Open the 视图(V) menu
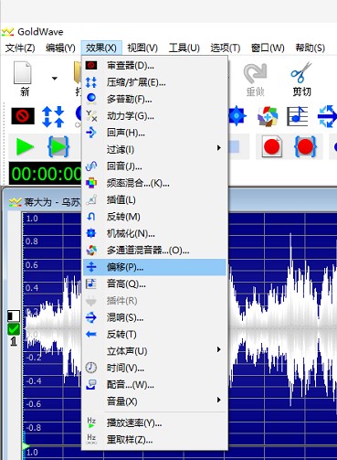Image resolution: width=337 pixels, height=460 pixels. pos(142,48)
